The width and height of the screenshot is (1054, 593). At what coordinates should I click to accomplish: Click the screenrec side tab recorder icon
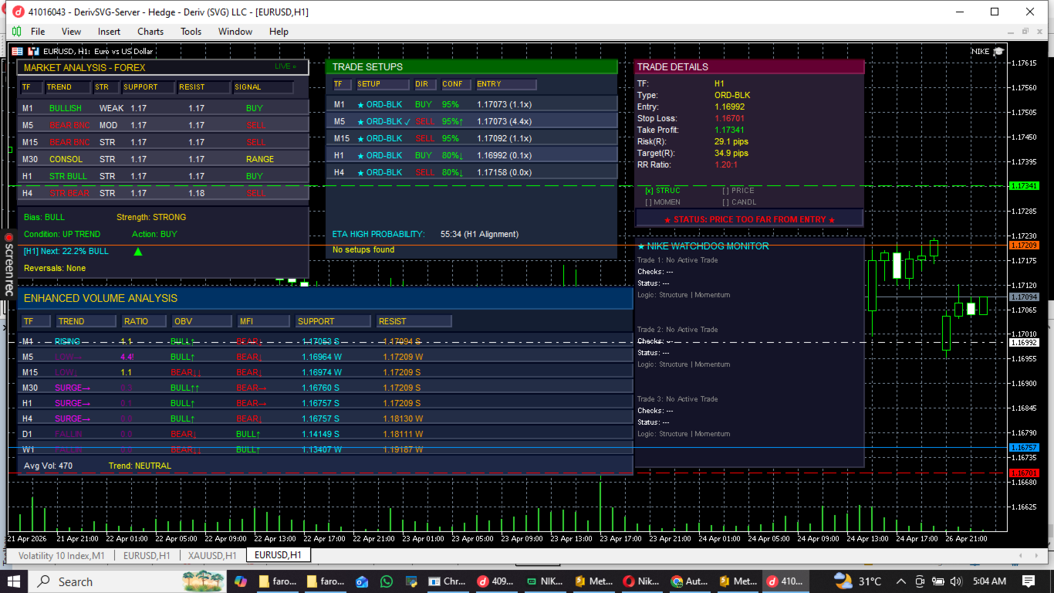9,238
